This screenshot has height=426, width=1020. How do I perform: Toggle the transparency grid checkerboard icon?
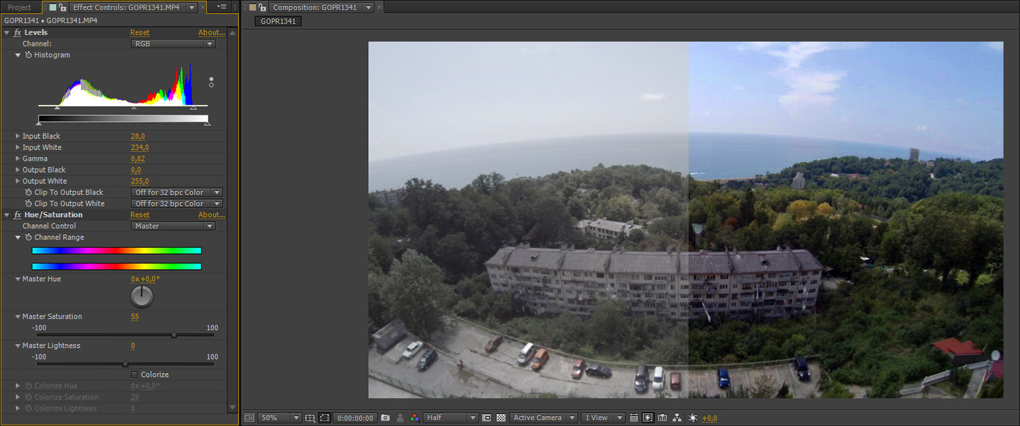501,418
